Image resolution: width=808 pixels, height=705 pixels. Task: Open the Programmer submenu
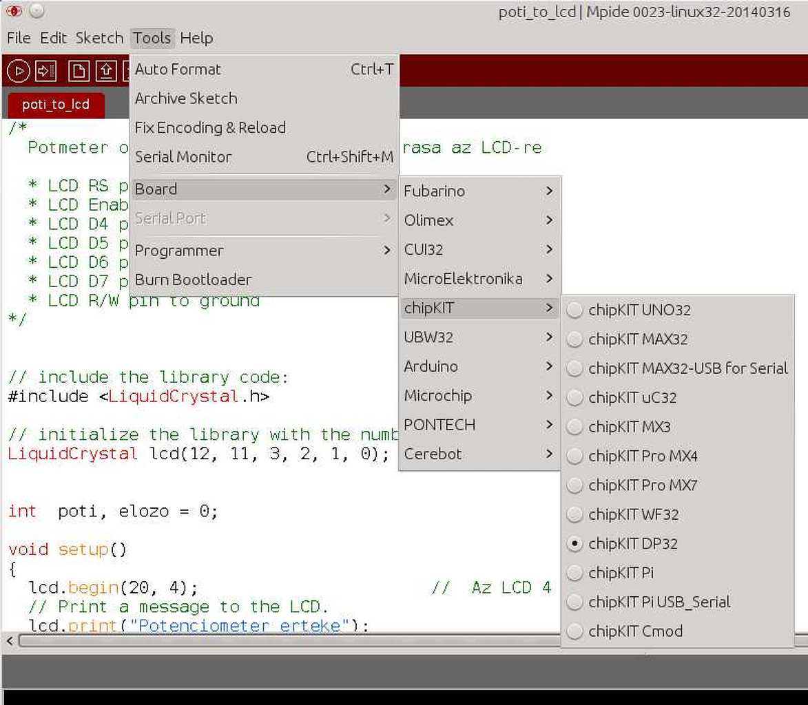click(x=264, y=251)
